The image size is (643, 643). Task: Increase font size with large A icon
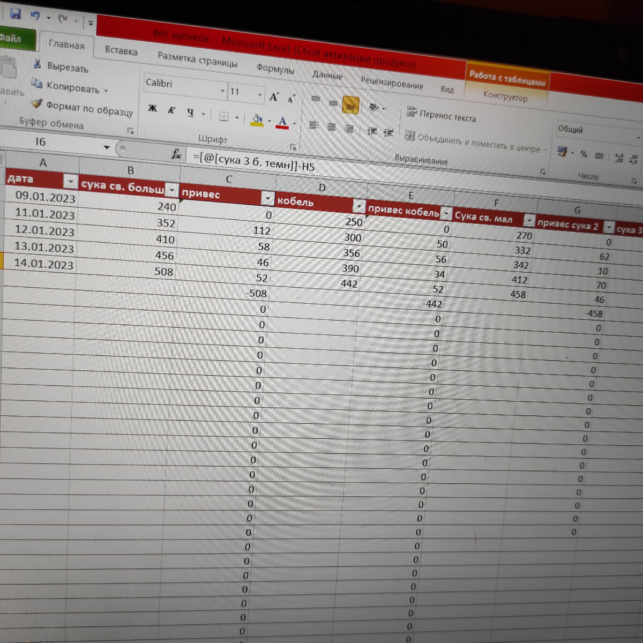(x=274, y=97)
